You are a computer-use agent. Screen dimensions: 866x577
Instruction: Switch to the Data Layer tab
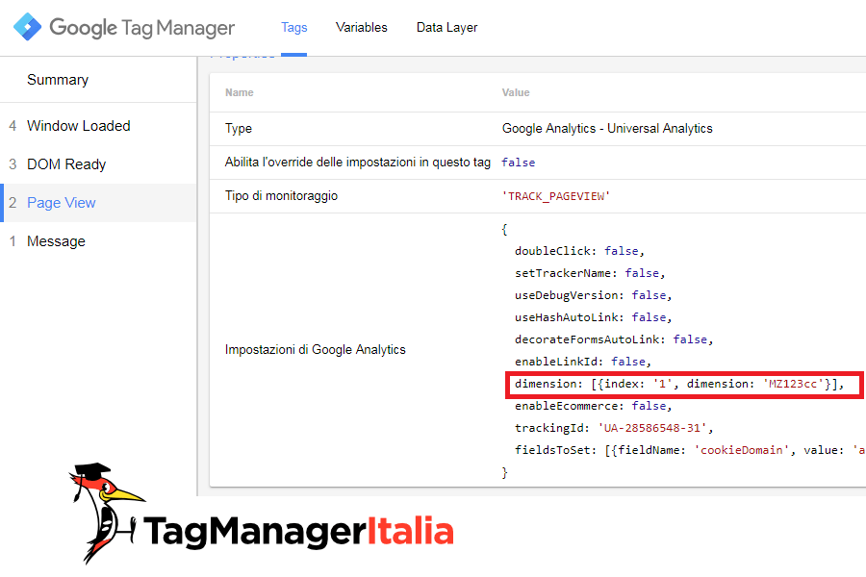446,28
